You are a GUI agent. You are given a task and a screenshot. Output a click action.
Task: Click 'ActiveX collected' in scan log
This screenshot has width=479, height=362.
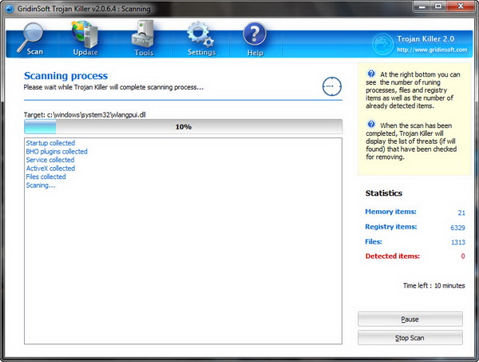(x=50, y=169)
